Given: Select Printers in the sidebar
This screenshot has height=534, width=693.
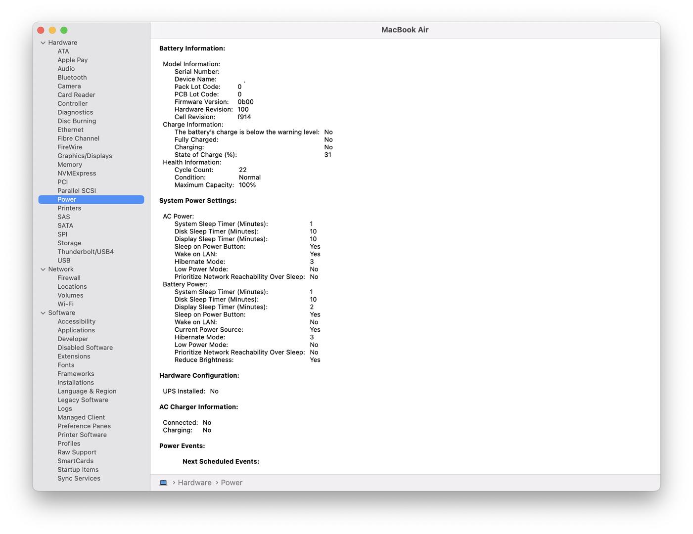Looking at the screenshot, I should pos(69,208).
